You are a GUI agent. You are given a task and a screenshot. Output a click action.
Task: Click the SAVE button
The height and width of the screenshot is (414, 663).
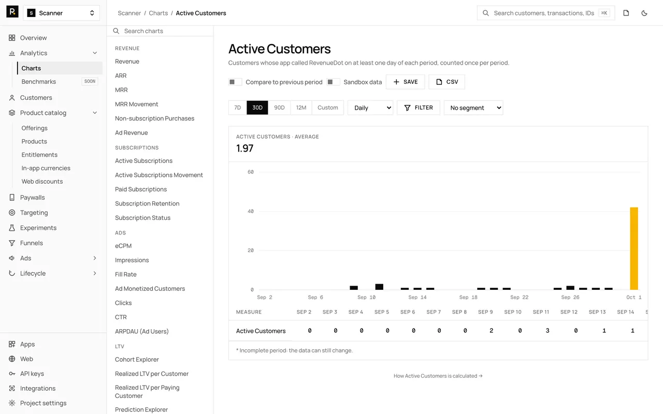click(406, 82)
